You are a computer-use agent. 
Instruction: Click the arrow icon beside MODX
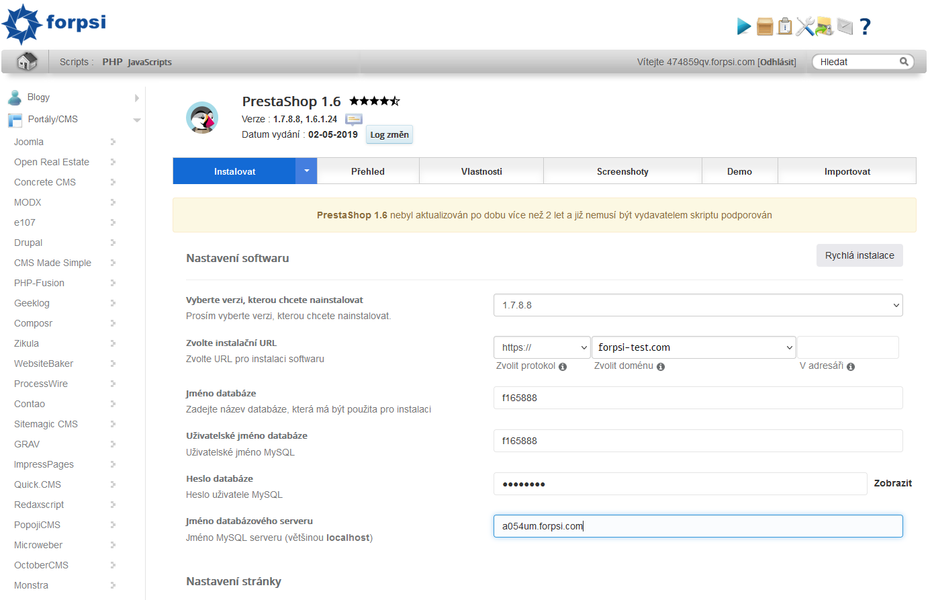(113, 202)
